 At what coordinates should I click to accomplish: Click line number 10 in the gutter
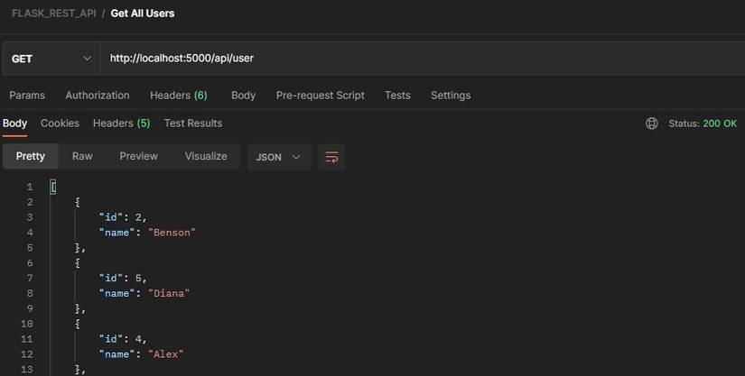point(27,324)
